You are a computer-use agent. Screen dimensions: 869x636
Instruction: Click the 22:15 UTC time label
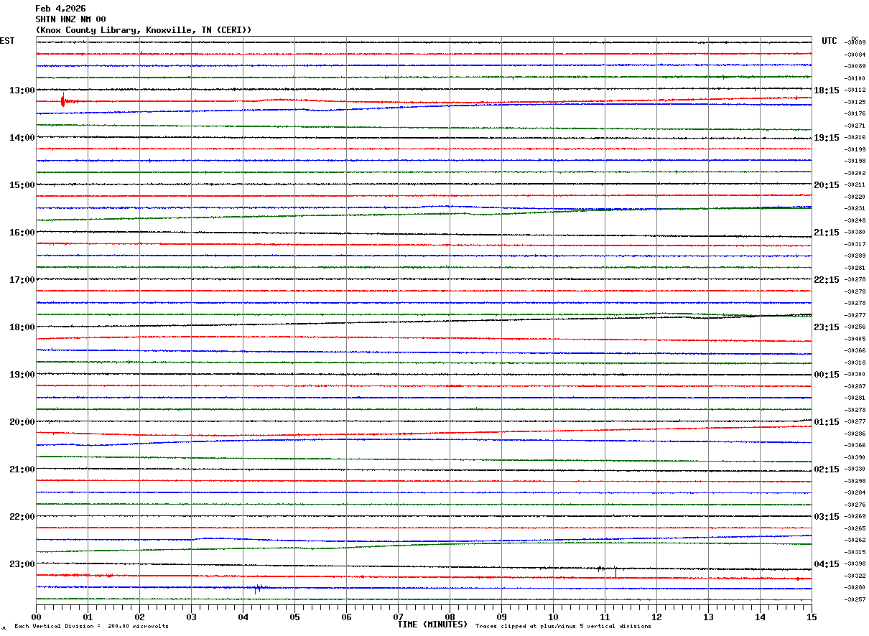point(827,280)
